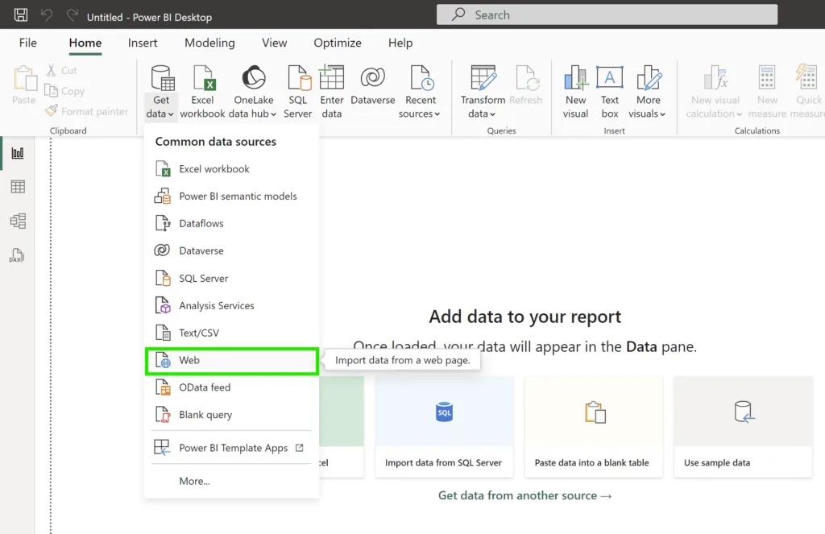
Task: Click the Redo arrow icon
Action: (72, 14)
